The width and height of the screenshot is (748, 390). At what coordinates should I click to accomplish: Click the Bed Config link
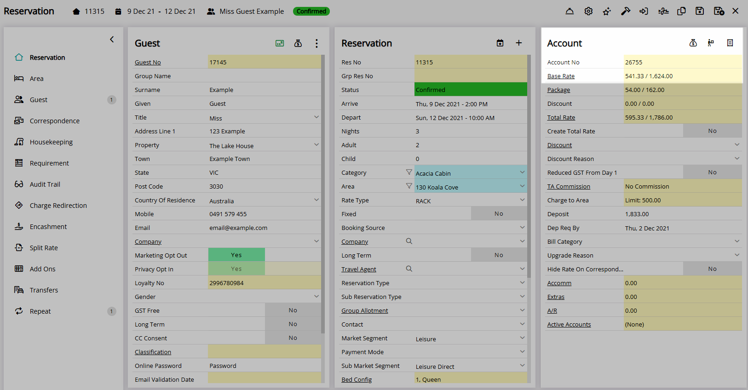coord(357,379)
